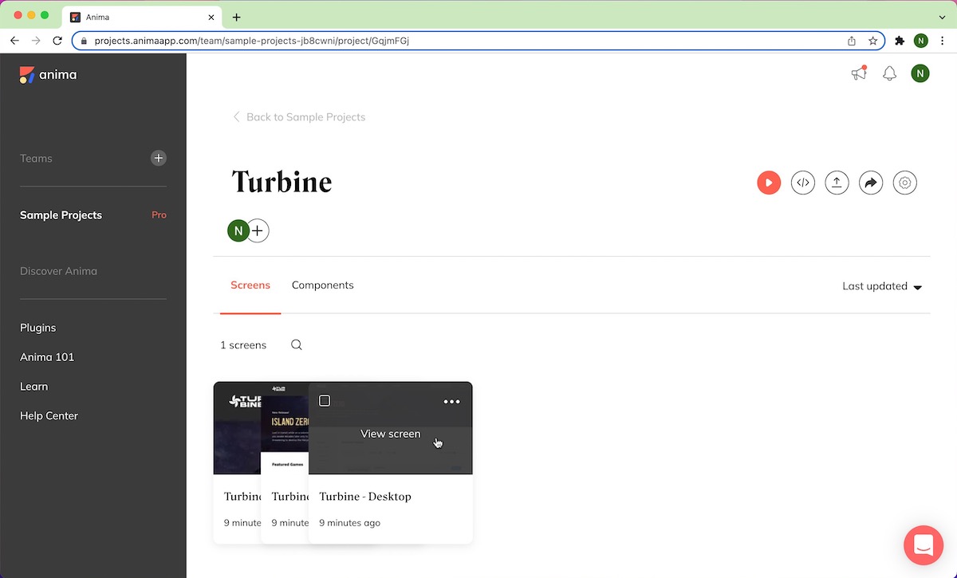
Task: Select the Screens tab
Action: point(250,285)
